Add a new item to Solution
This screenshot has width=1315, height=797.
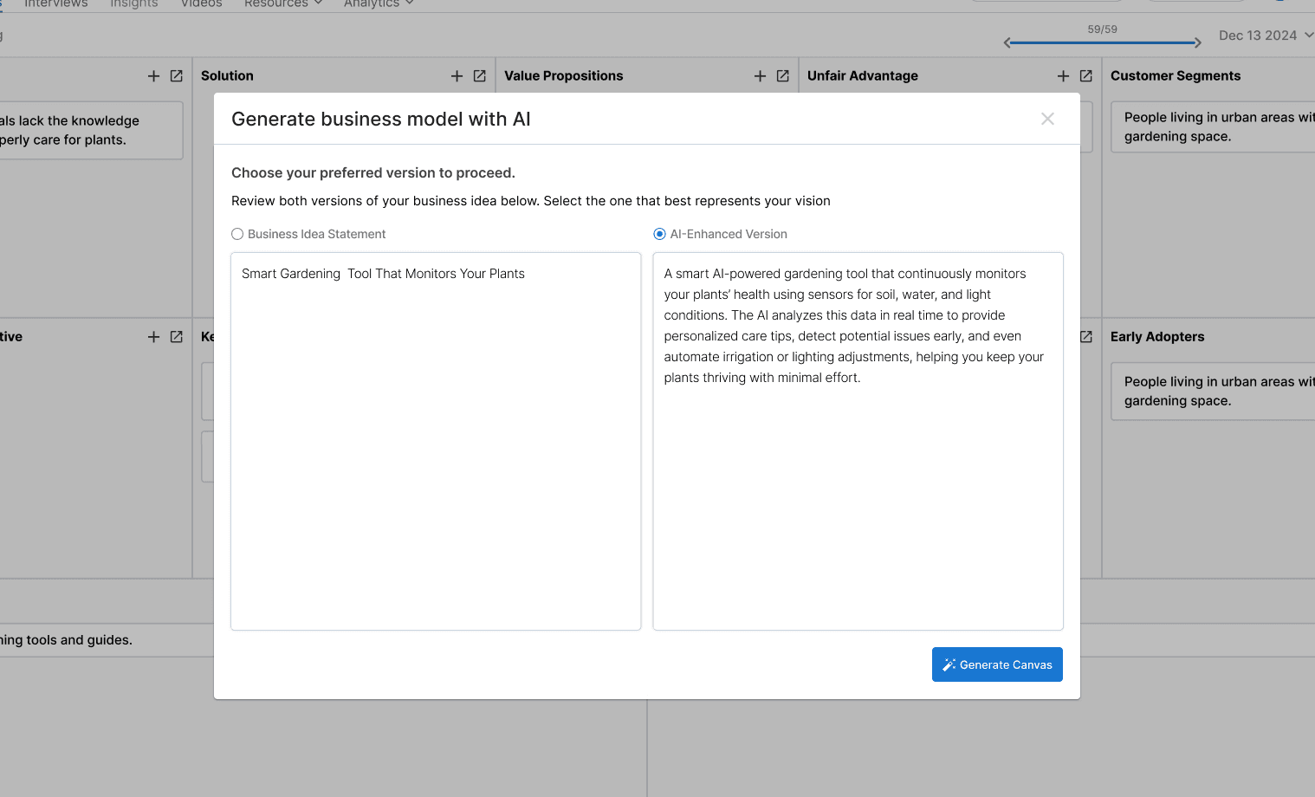coord(457,76)
